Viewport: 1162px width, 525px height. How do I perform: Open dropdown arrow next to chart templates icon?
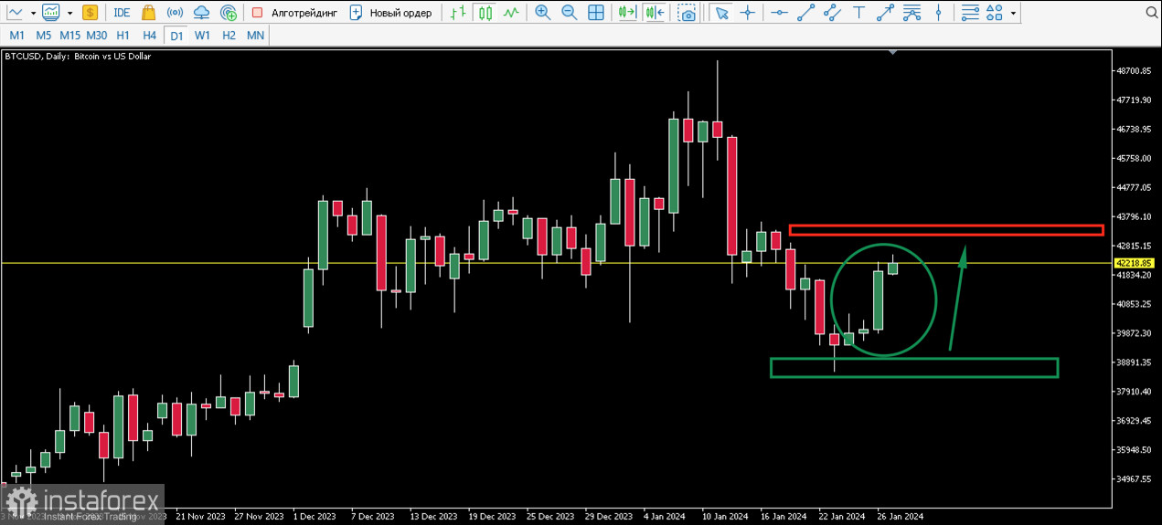(69, 13)
